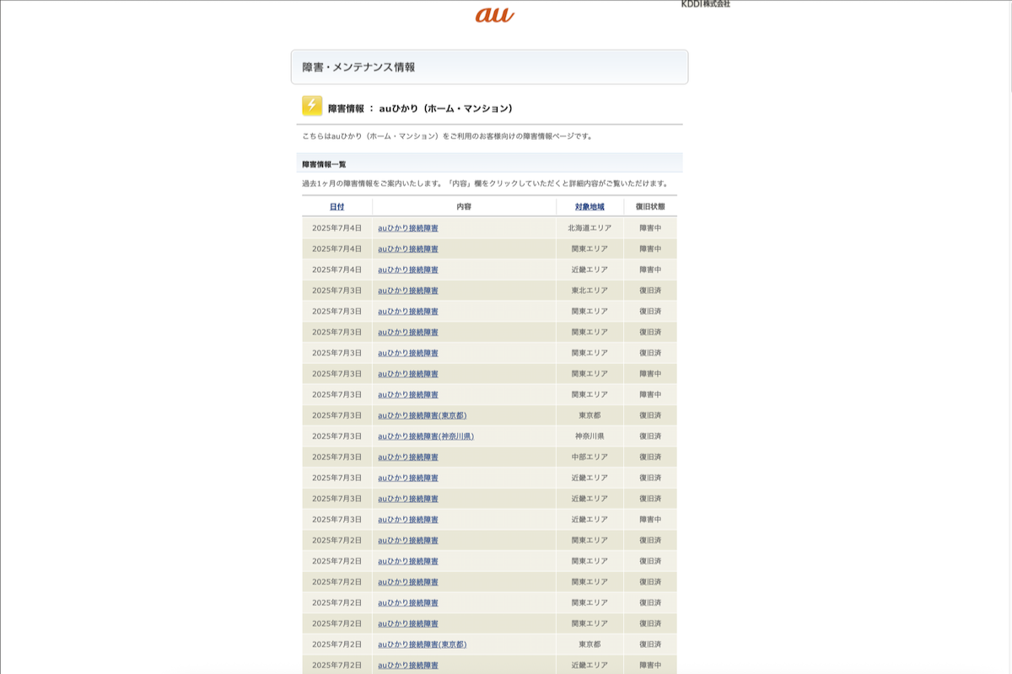Click the 内容 column header

tap(464, 206)
